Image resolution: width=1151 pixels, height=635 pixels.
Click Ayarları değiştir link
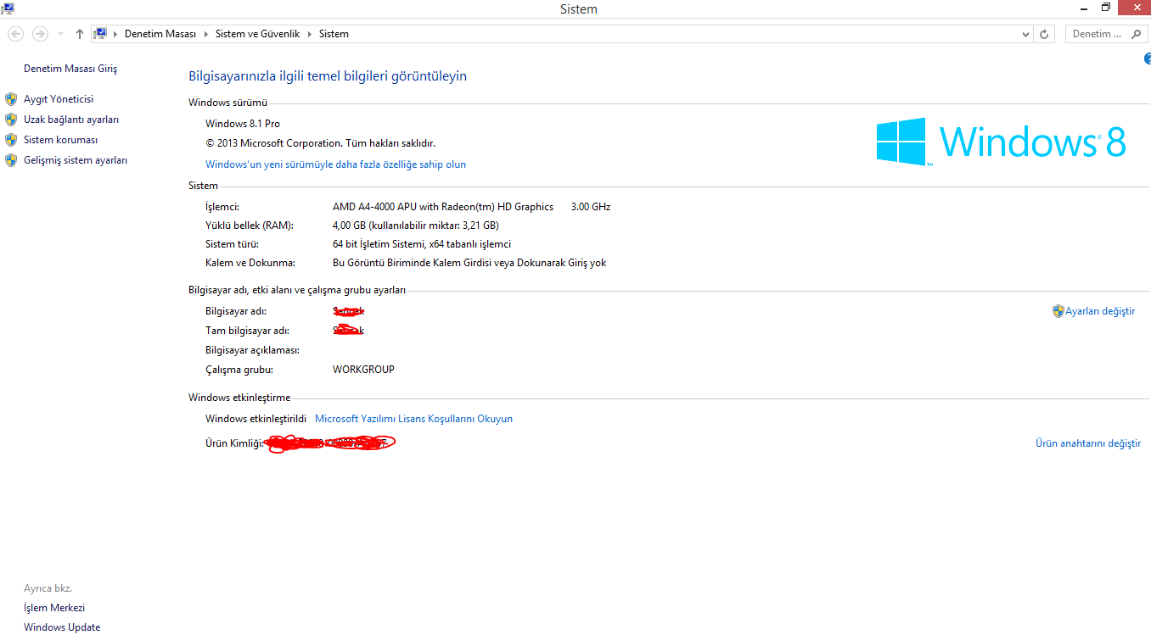[1100, 311]
